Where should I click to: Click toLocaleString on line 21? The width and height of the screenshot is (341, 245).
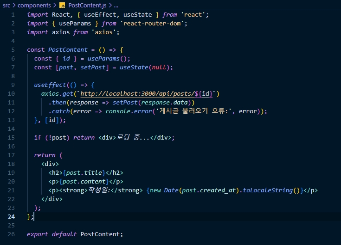click(268, 190)
